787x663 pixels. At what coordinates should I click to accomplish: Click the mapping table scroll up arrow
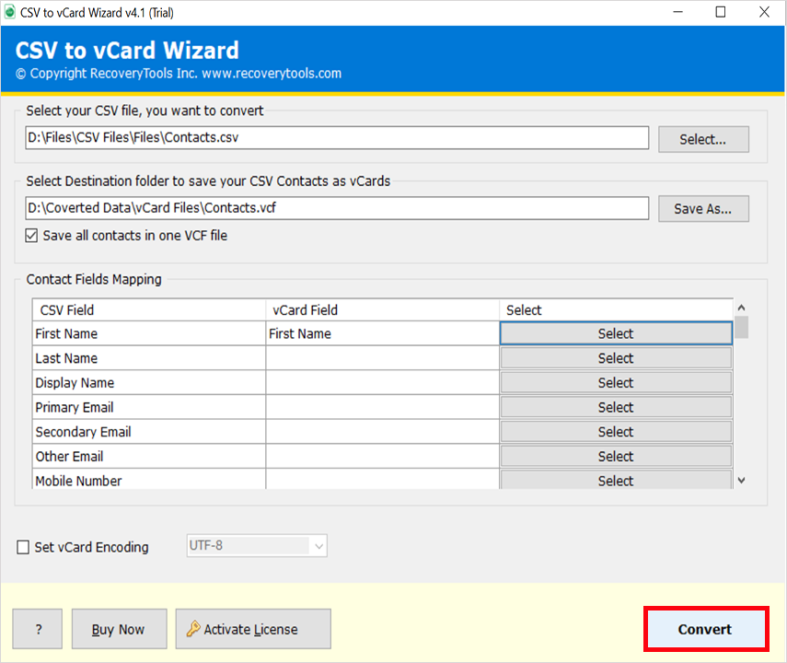pos(741,308)
